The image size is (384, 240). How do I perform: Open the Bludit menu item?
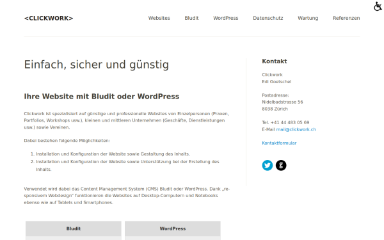coord(191,18)
